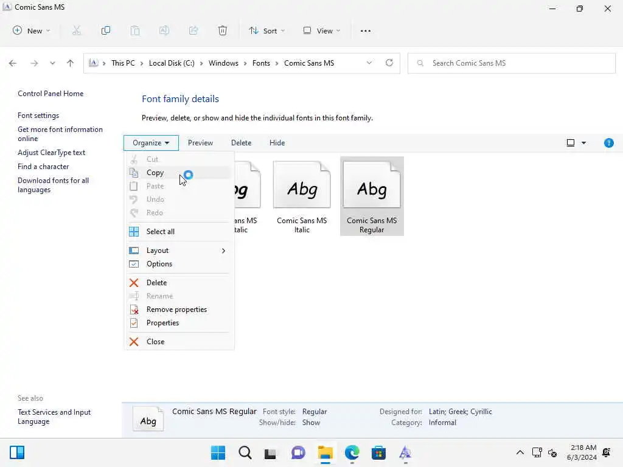Click the Hide button
Viewport: 623px width, 467px height.
pyautogui.click(x=277, y=142)
